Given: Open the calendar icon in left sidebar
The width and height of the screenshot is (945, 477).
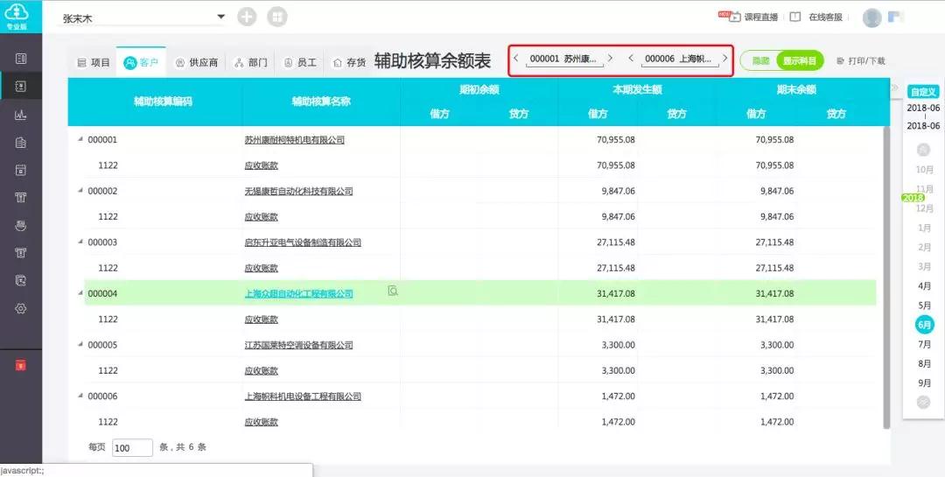Looking at the screenshot, I should [x=20, y=170].
